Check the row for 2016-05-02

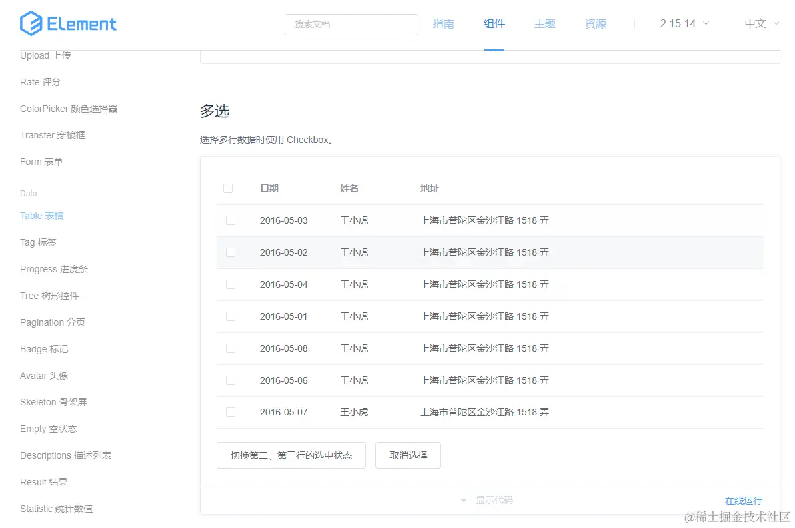pyautogui.click(x=231, y=252)
